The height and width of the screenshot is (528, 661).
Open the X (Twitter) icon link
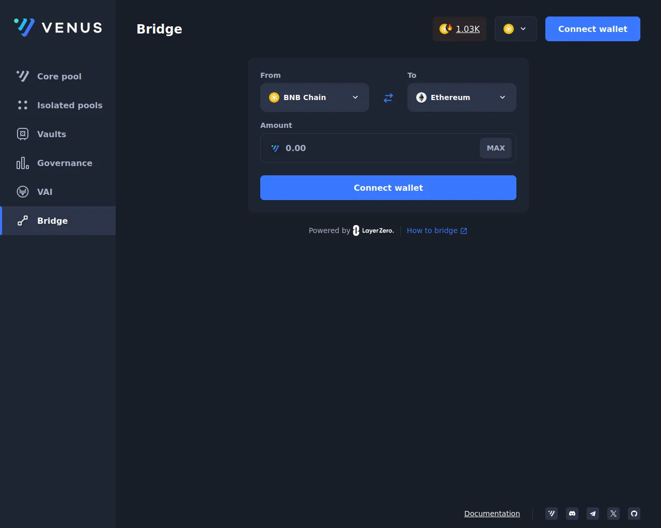[x=613, y=514]
